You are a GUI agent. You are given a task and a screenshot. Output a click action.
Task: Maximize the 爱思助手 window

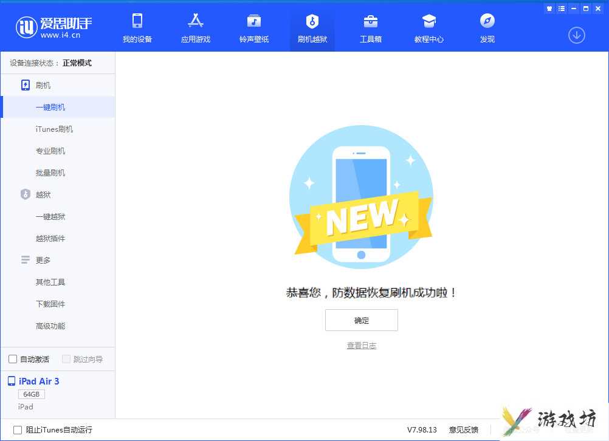586,8
